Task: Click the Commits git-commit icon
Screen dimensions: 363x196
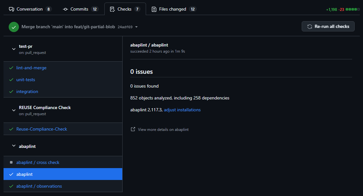Action: (x=65, y=9)
